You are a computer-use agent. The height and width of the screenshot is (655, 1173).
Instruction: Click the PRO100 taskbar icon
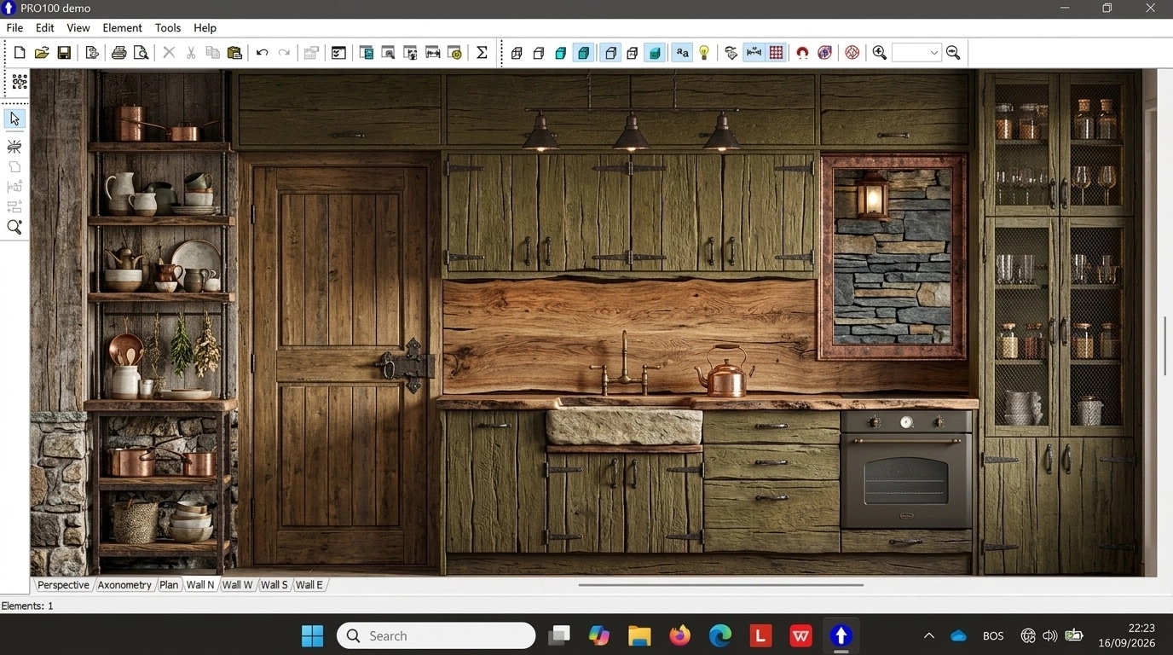841,636
